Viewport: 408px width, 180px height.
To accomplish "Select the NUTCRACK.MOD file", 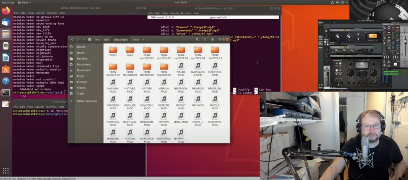I will click(x=147, y=136).
